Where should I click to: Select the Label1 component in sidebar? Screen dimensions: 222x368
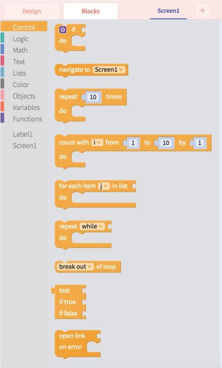[23, 134]
